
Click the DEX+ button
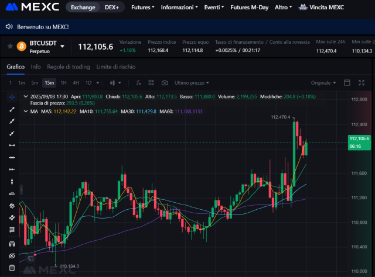(x=112, y=8)
